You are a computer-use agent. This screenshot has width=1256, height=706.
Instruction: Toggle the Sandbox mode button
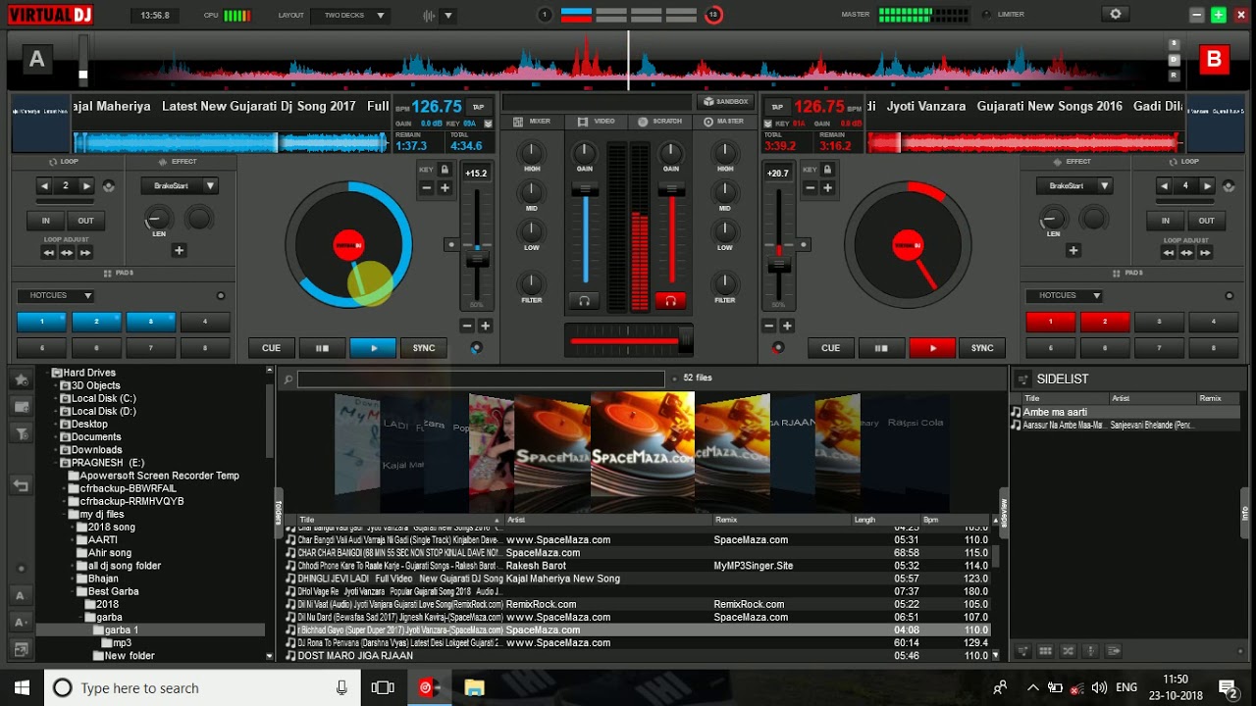tap(724, 102)
